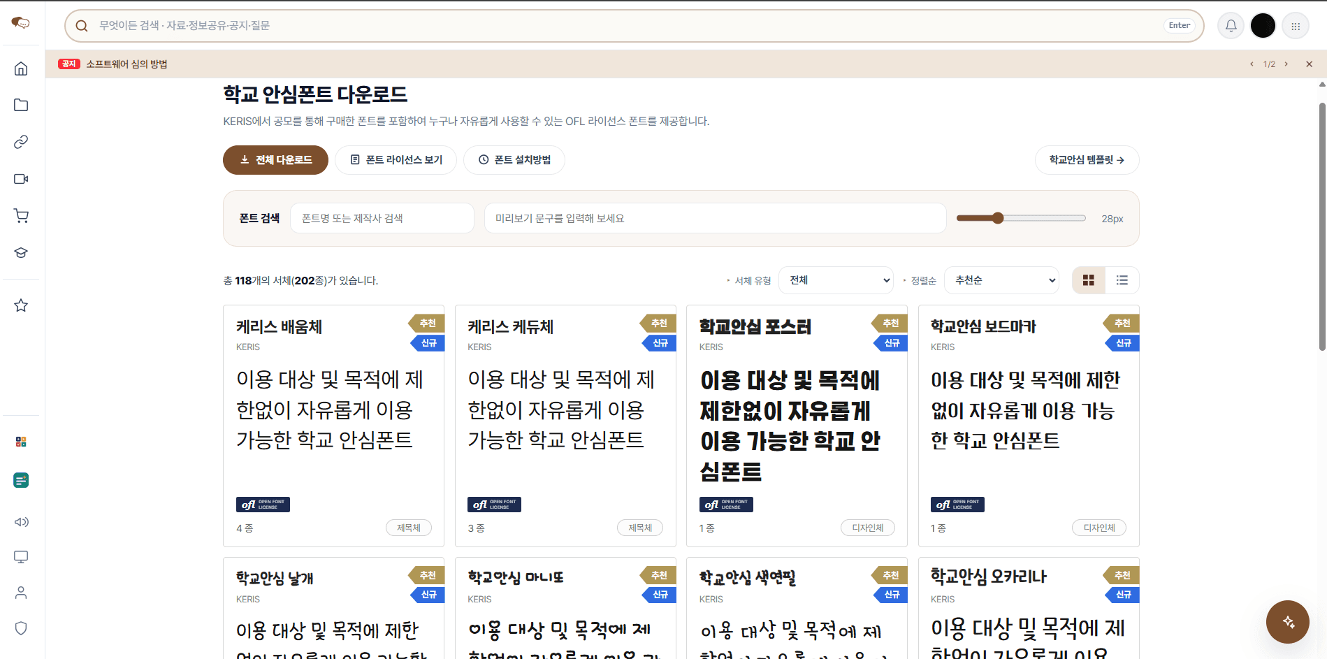Open the notifications bell
The image size is (1327, 659).
coord(1231,26)
